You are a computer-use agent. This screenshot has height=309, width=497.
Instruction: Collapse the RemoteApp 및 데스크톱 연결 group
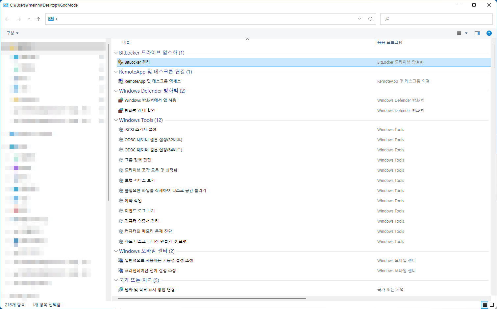click(116, 72)
